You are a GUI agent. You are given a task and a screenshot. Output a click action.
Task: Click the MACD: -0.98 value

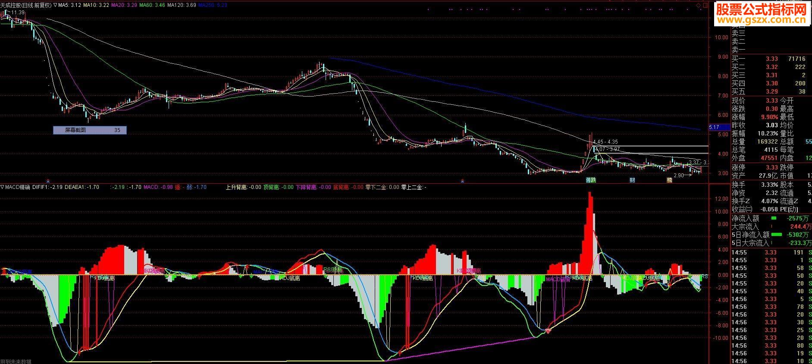(158, 187)
